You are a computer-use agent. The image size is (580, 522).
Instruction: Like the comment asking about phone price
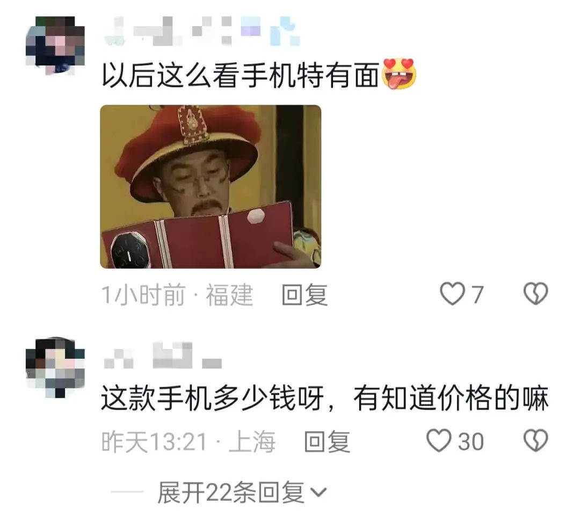point(439,440)
